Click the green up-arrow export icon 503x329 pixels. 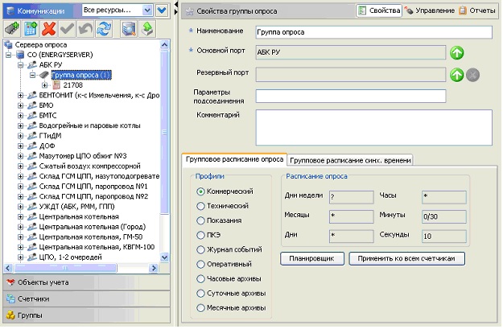tap(148, 28)
